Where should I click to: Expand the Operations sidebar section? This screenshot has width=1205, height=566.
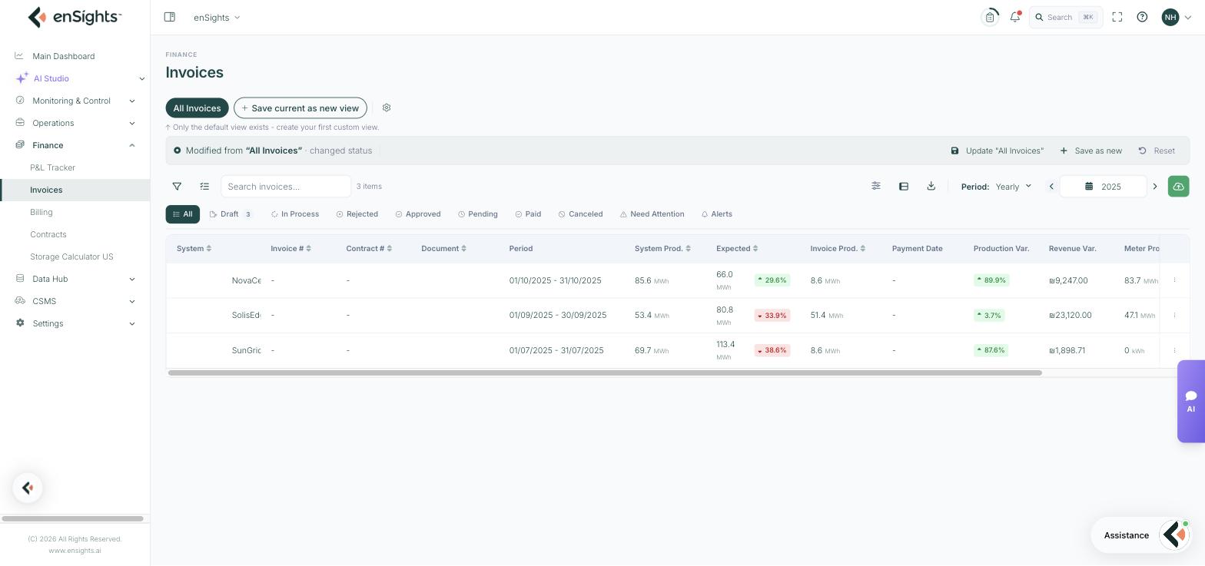(75, 123)
